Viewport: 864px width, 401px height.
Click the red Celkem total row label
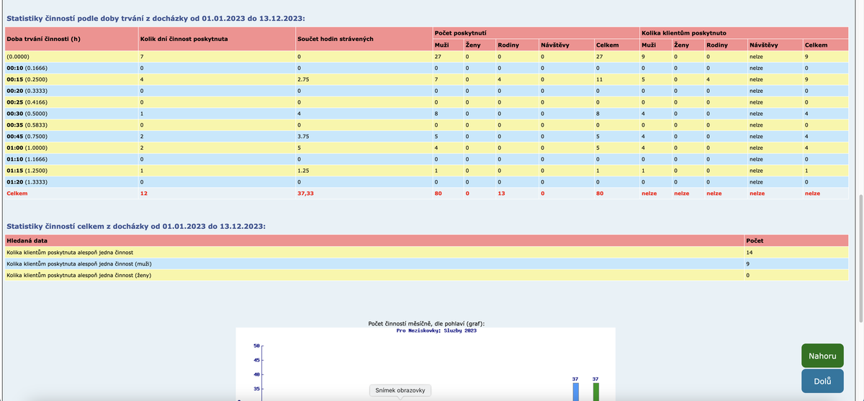[x=17, y=193]
